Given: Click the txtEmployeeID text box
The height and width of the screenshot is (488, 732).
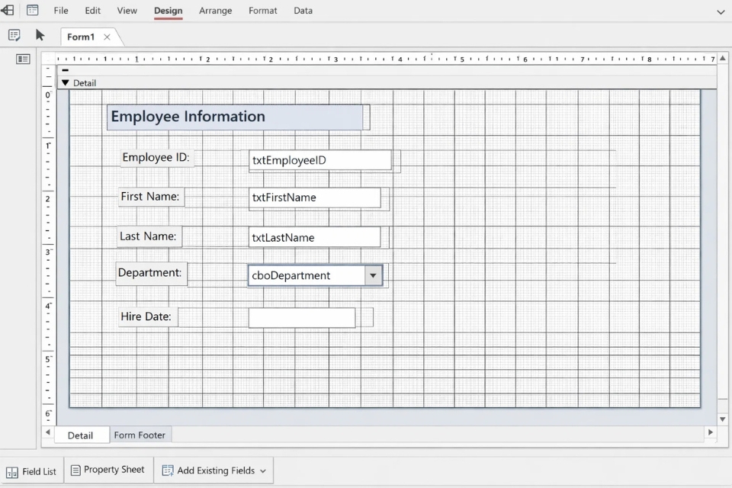Looking at the screenshot, I should [x=319, y=160].
